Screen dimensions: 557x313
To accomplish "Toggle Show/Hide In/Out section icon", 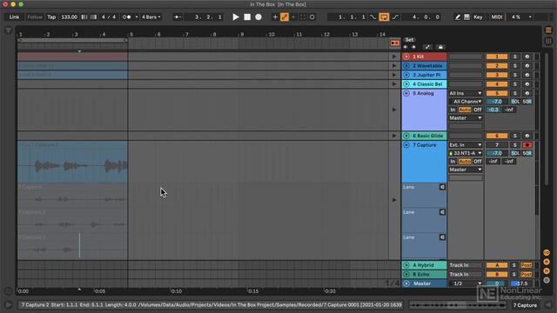I will pyautogui.click(x=547, y=253).
